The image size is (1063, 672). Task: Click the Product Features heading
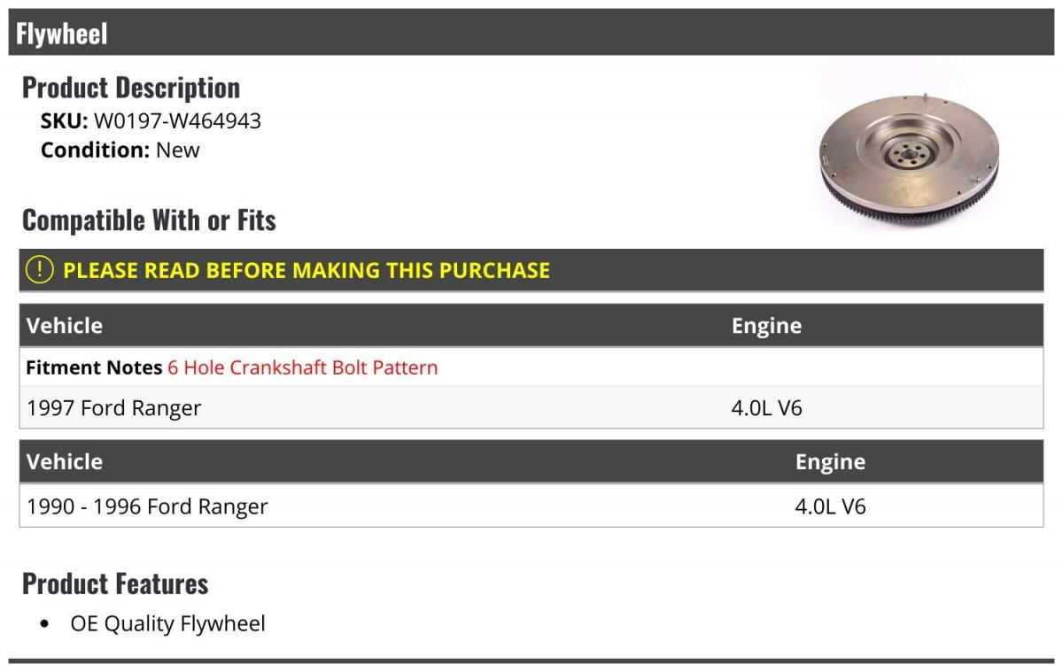(x=115, y=583)
